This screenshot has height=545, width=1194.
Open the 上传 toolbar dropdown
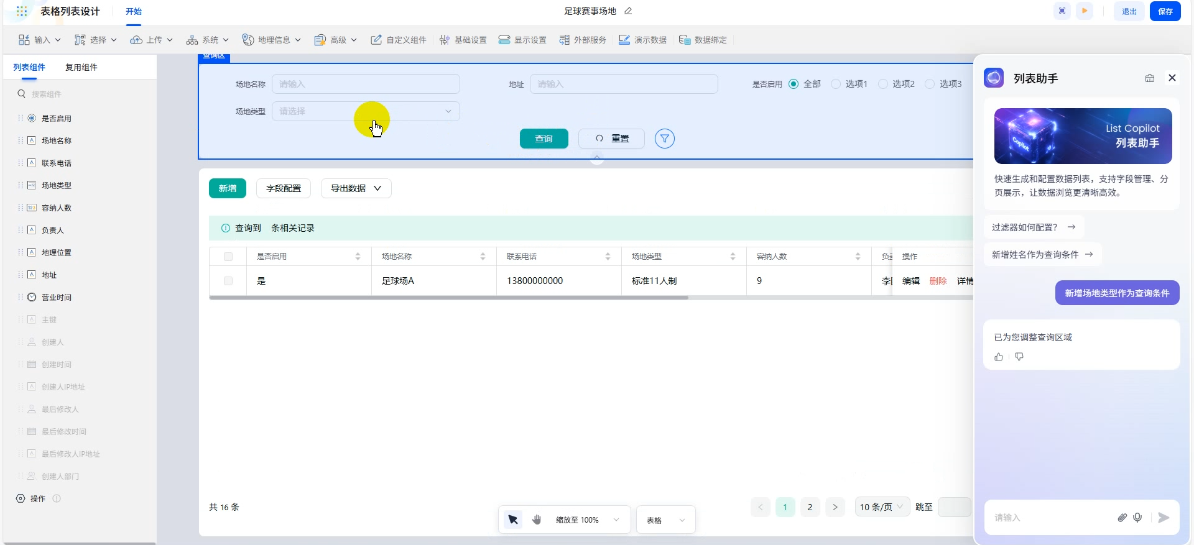[x=151, y=40]
